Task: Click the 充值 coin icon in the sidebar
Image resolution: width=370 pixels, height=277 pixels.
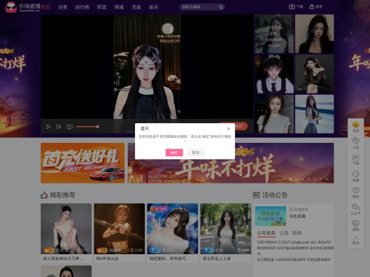Action: (355, 126)
